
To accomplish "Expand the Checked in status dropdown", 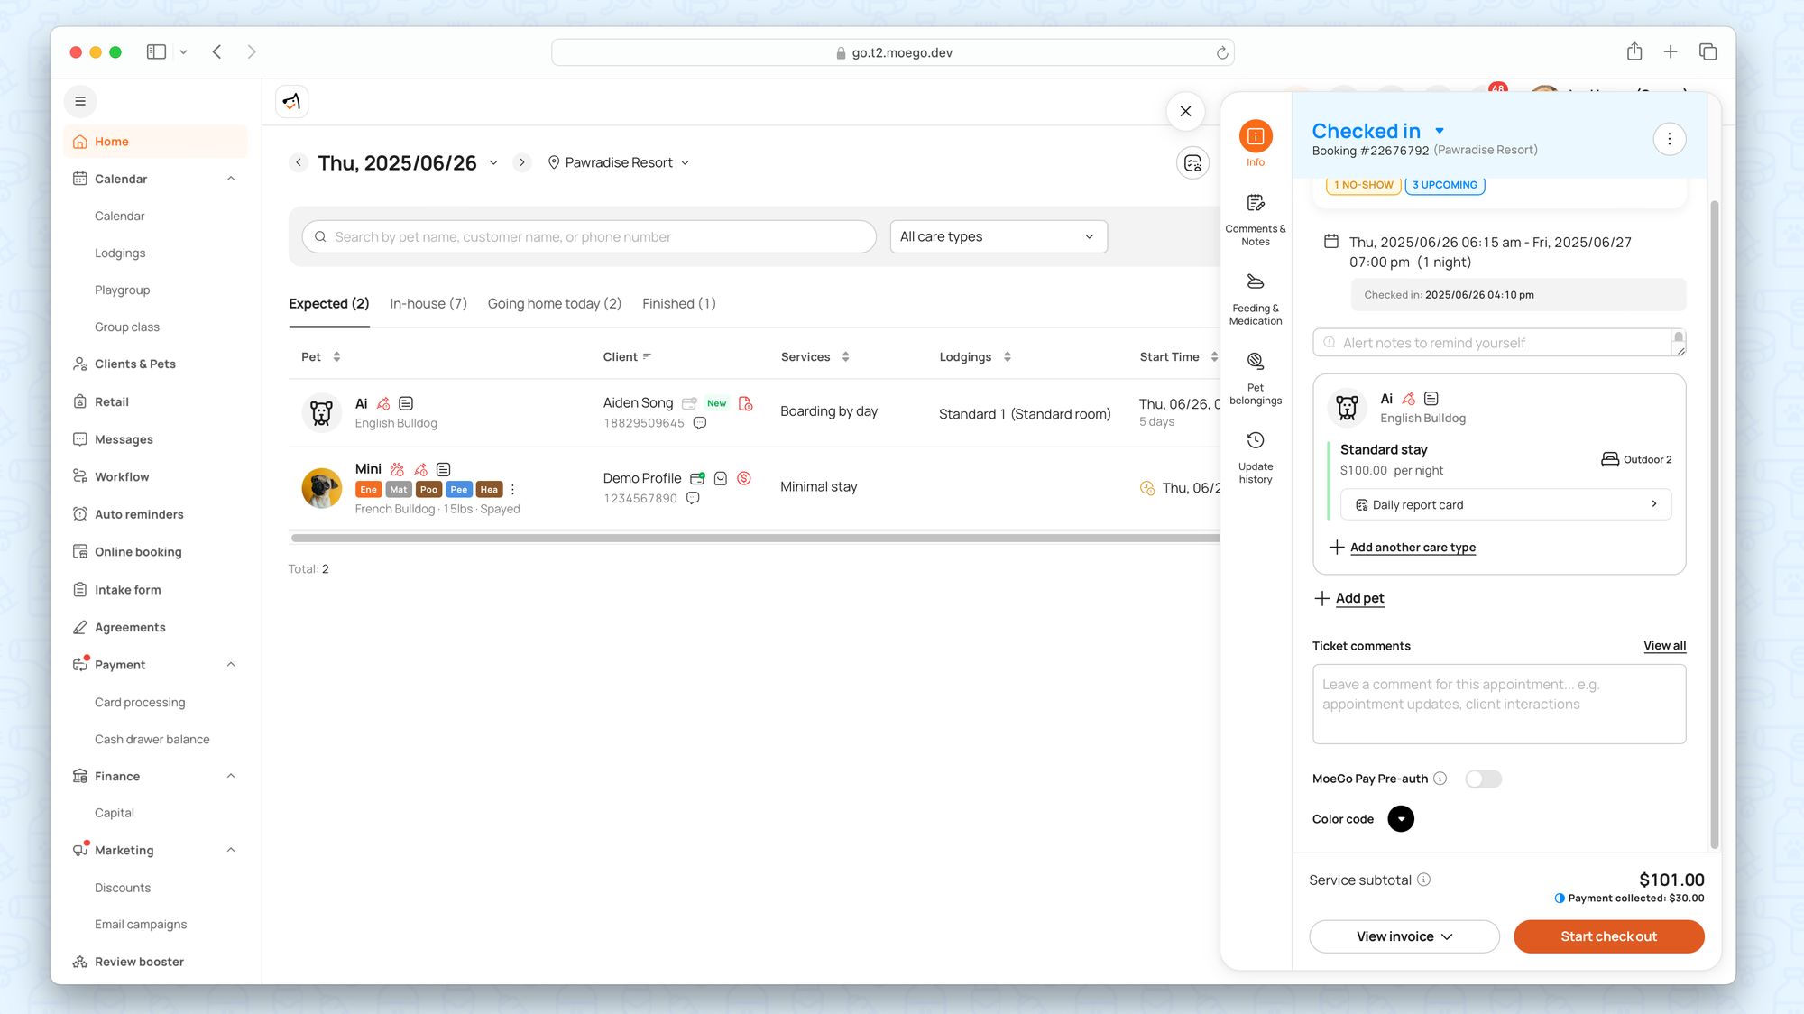I will tap(1440, 131).
